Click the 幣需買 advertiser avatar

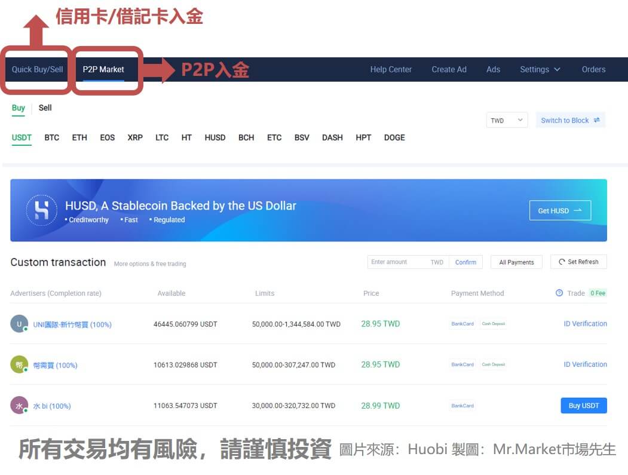(x=19, y=364)
